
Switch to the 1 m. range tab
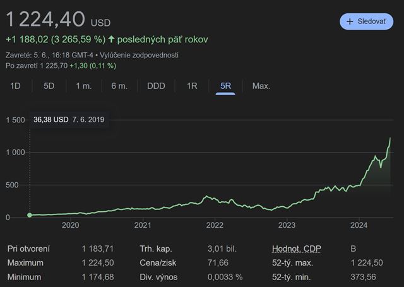84,86
